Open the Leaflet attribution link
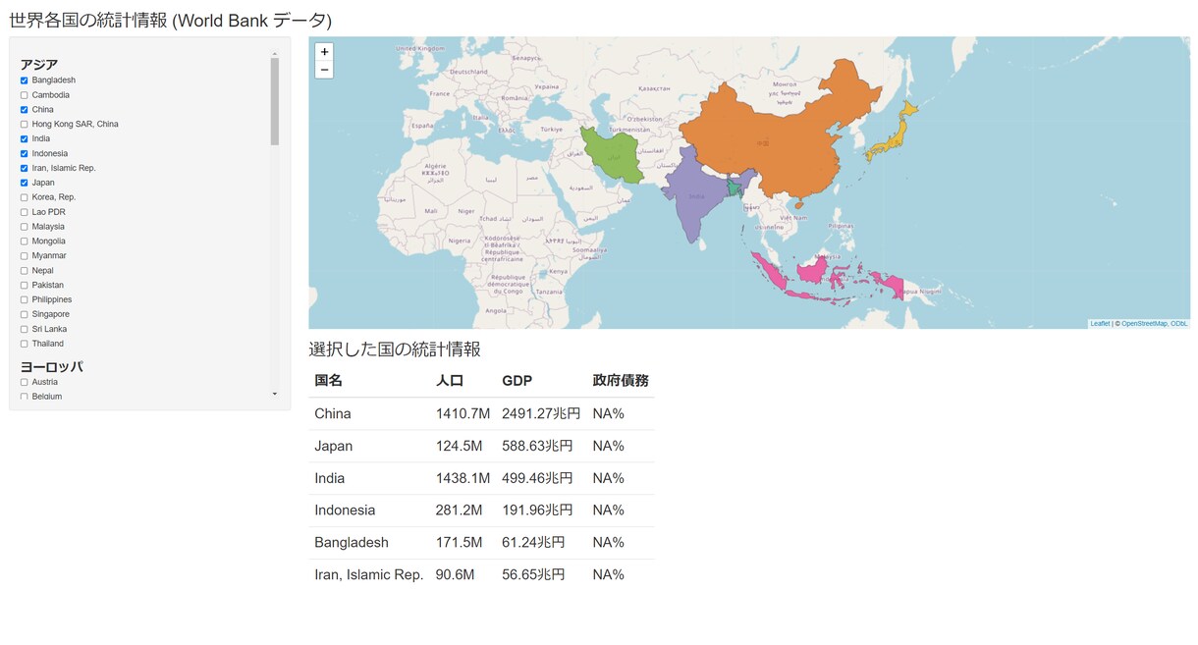The height and width of the screenshot is (645, 1198). tap(1100, 323)
